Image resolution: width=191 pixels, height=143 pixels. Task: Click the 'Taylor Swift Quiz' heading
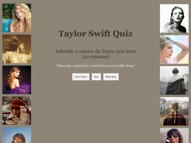tap(95, 34)
